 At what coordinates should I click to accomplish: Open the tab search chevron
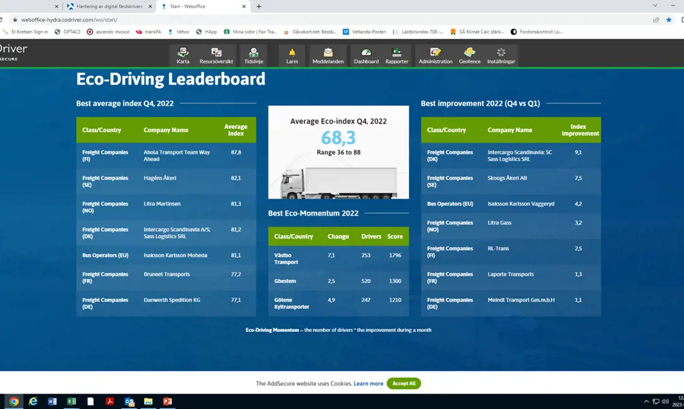click(x=655, y=6)
